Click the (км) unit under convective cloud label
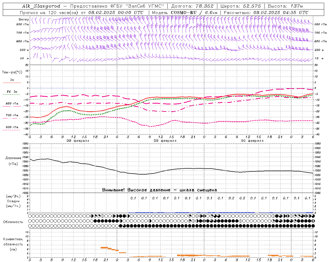This screenshot has height=262, width=328. point(13,249)
